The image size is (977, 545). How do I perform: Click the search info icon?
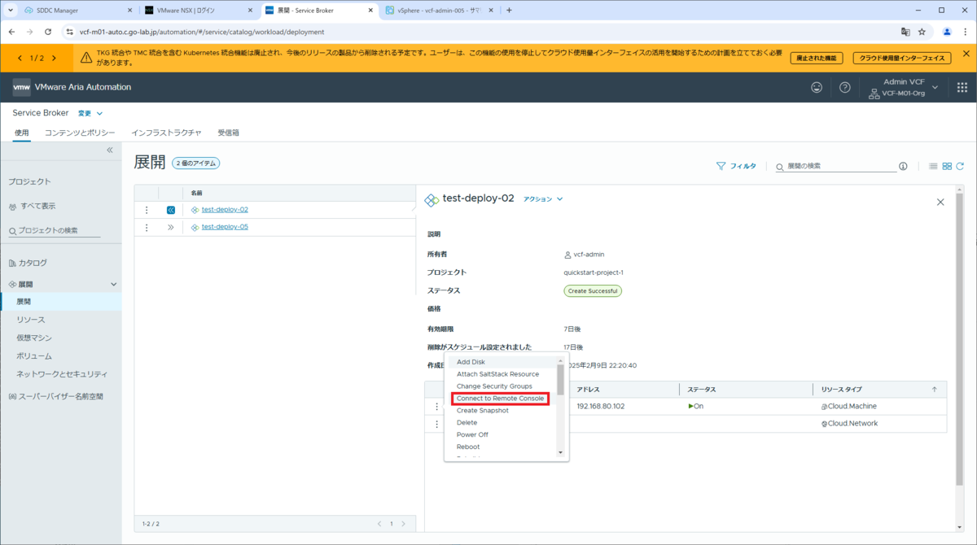click(903, 166)
